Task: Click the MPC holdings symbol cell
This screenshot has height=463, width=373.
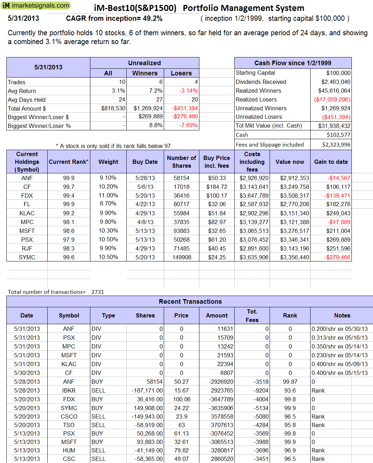Action: click(x=27, y=222)
